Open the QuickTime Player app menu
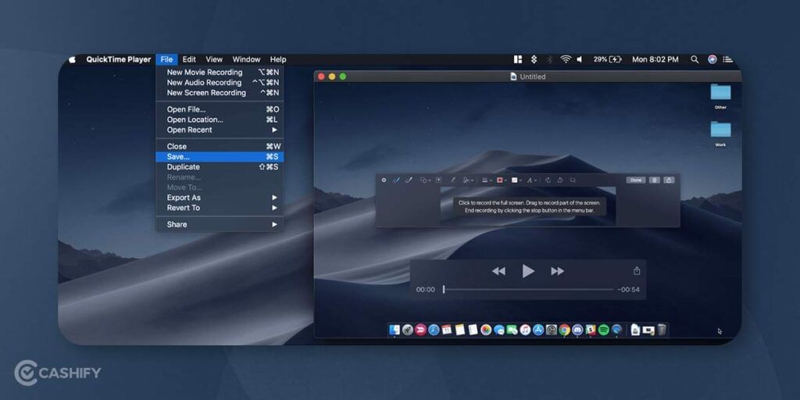This screenshot has height=400, width=800. tap(119, 59)
